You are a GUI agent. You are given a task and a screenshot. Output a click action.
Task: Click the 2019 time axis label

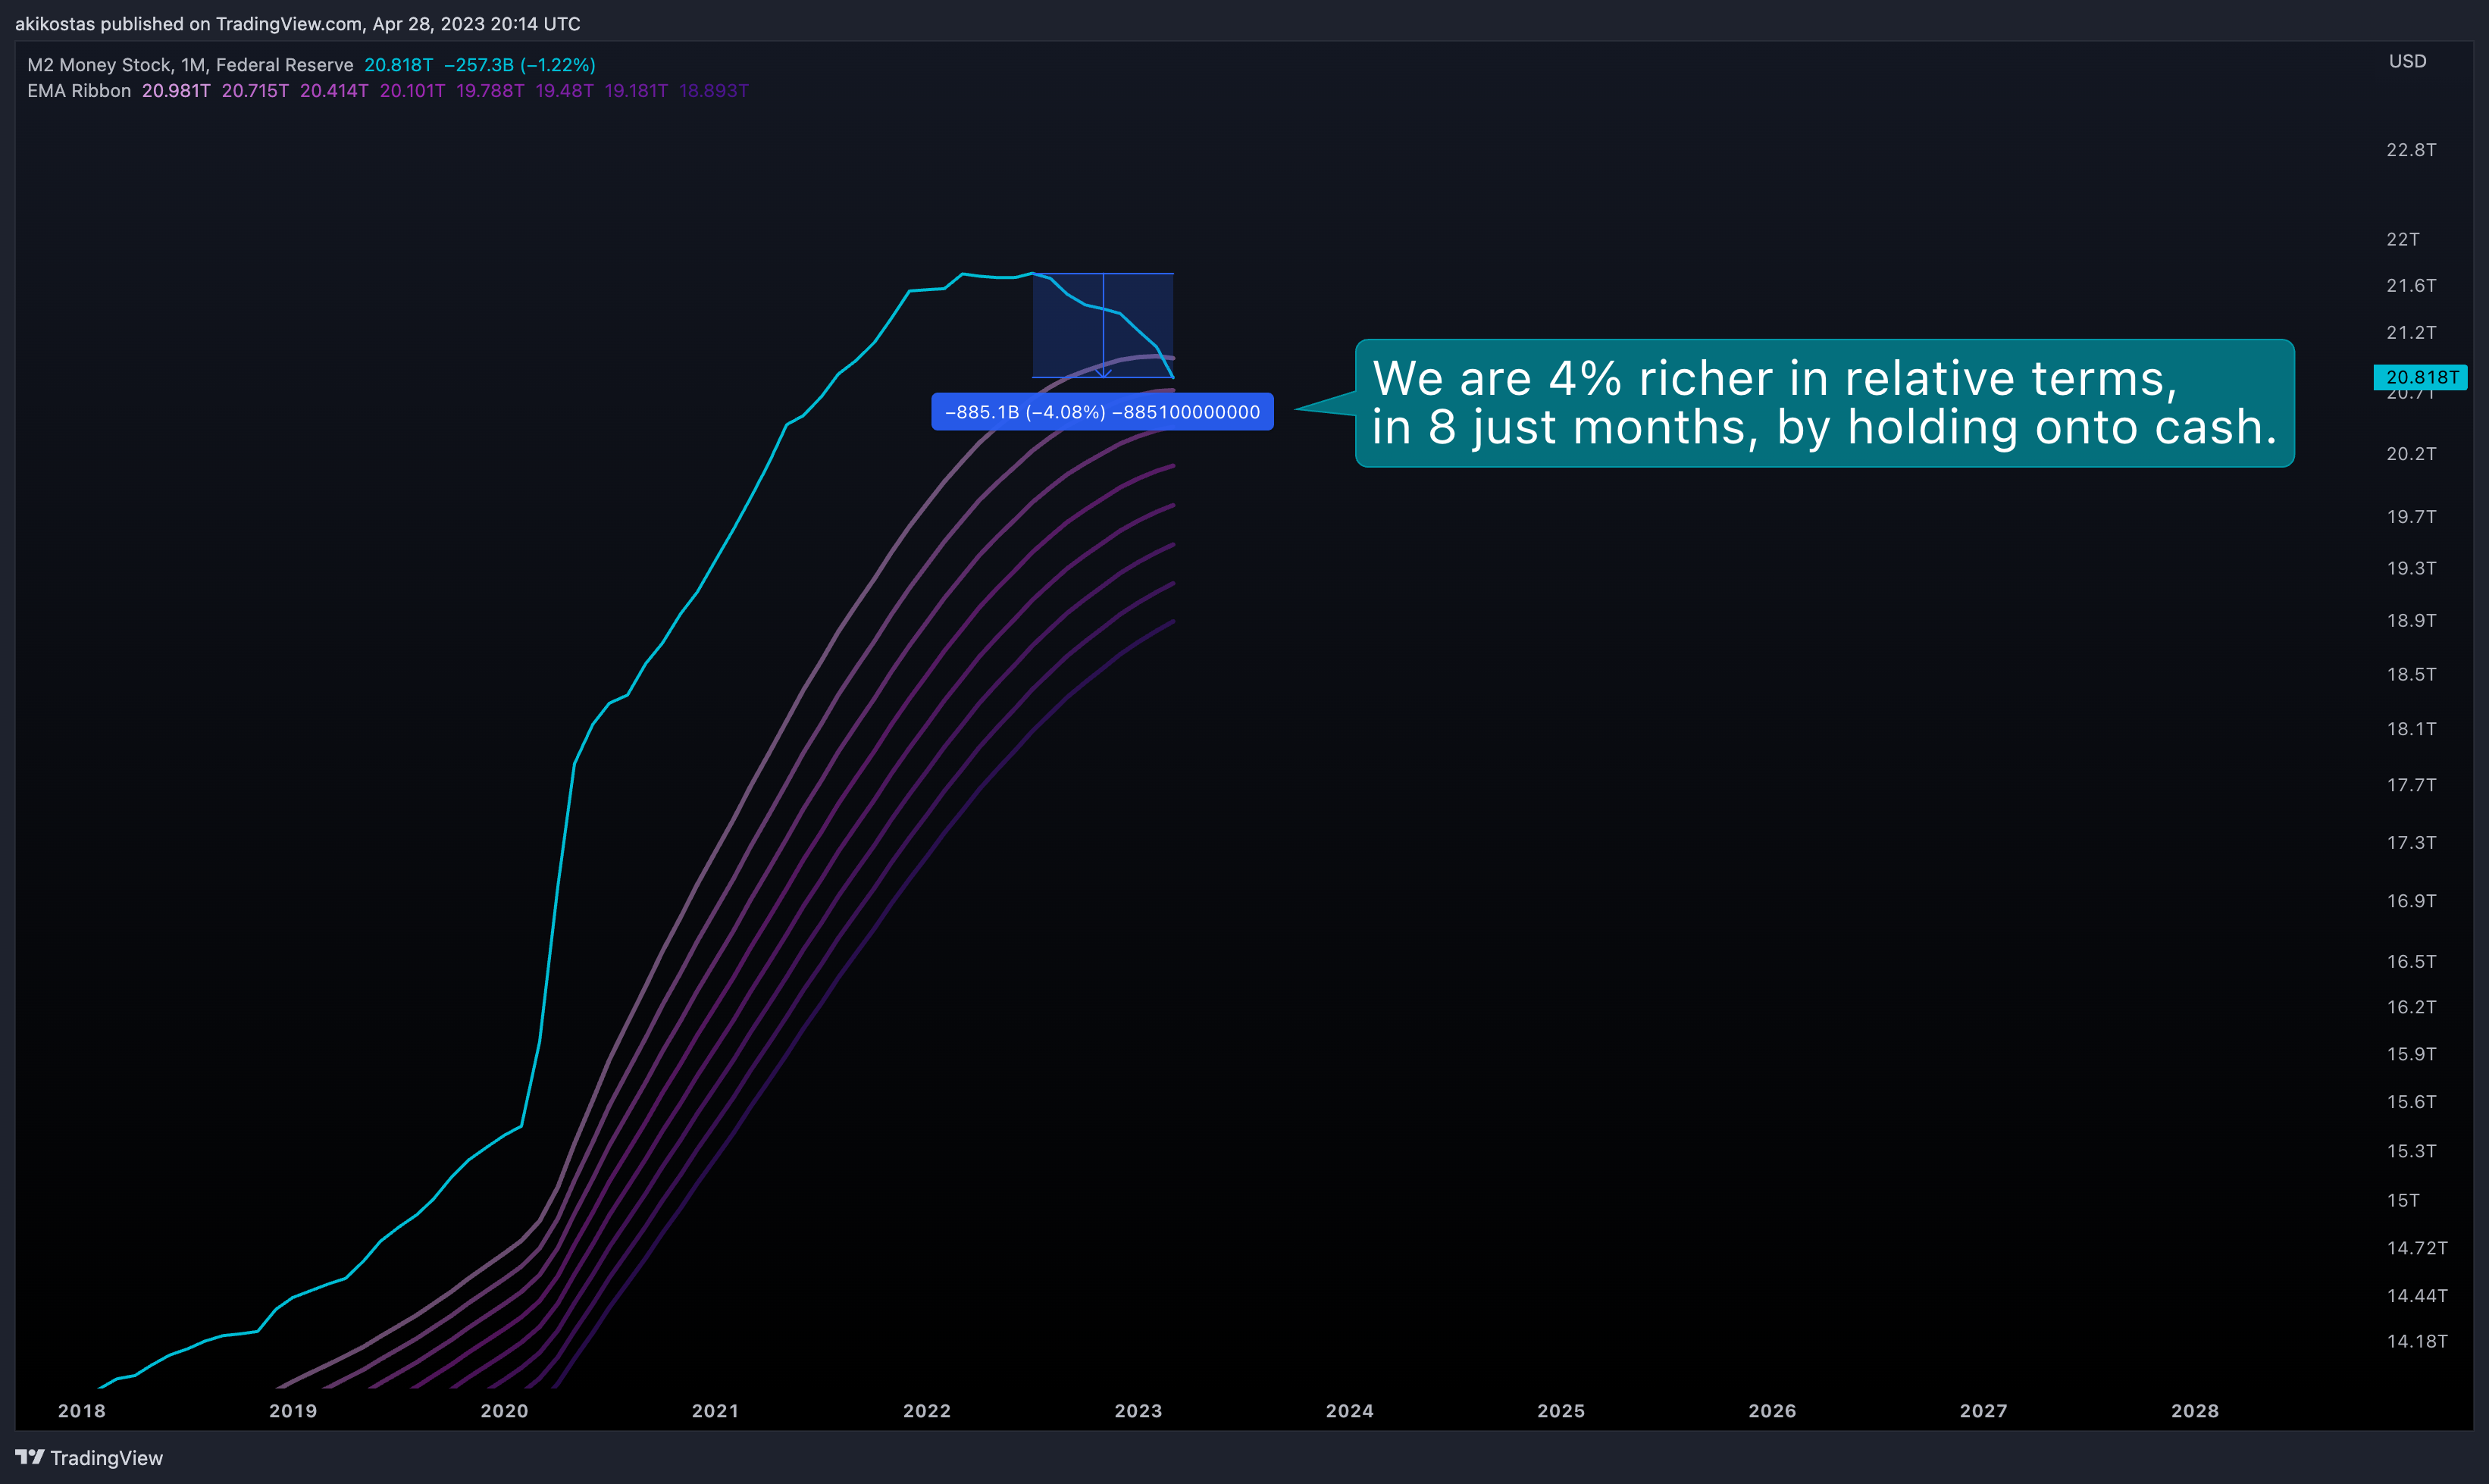point(293,1411)
